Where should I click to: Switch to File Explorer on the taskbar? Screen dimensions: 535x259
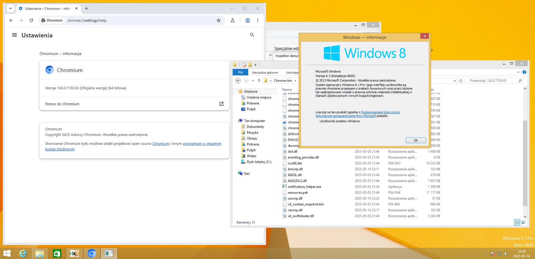[x=40, y=253]
